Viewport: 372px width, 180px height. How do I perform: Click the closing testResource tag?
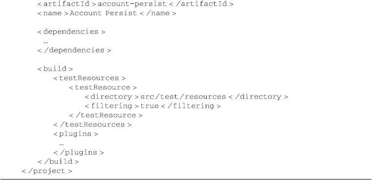click(106, 115)
